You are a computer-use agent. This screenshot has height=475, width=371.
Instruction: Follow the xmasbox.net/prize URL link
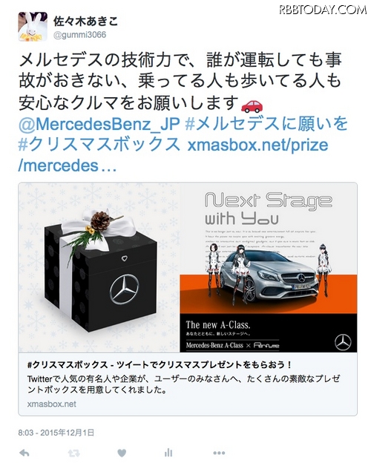173,155
